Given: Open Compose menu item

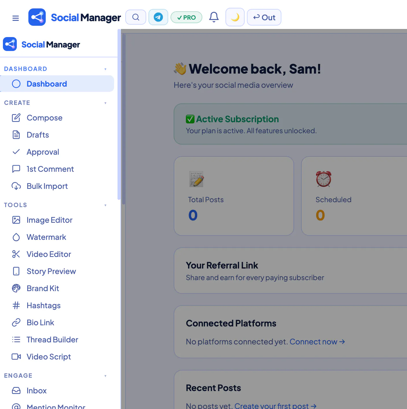Looking at the screenshot, I should pos(57,118).
